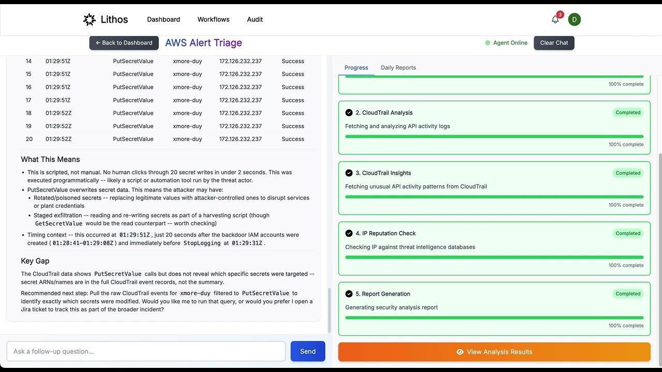The image size is (662, 372).
Task: Focus the follow-up question input
Action: 146,351
